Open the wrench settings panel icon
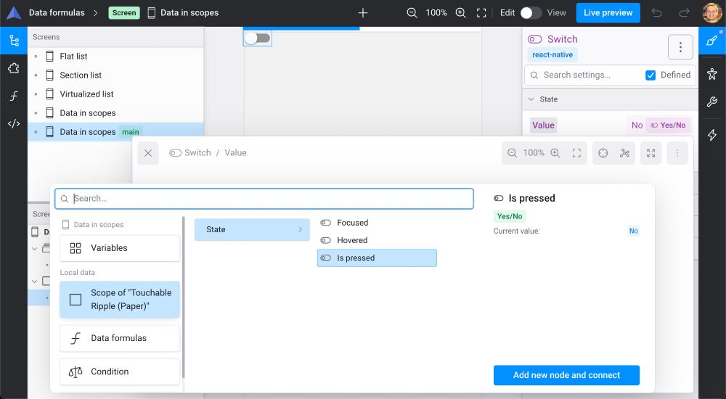The image size is (726, 399). point(712,102)
